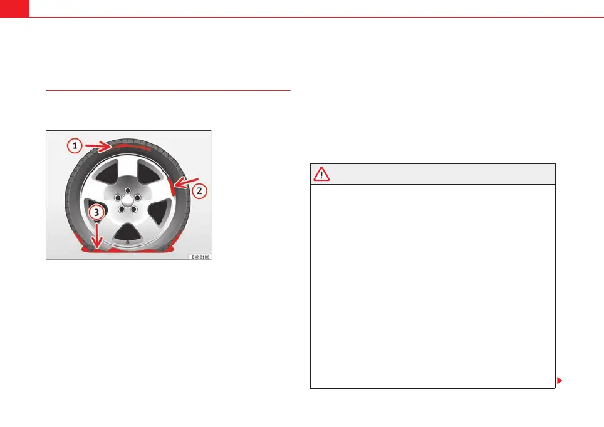Click the red damage mark on right sidewall
Image resolution: width=604 pixels, height=427 pixels.
(x=171, y=187)
